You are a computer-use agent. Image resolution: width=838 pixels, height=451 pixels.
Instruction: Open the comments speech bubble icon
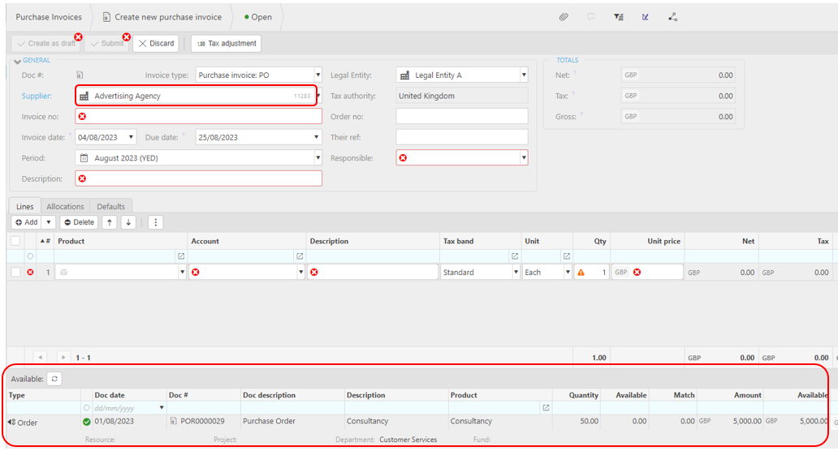click(590, 17)
